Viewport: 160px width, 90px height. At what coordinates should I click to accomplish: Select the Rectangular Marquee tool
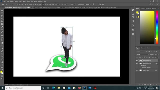[2, 13]
